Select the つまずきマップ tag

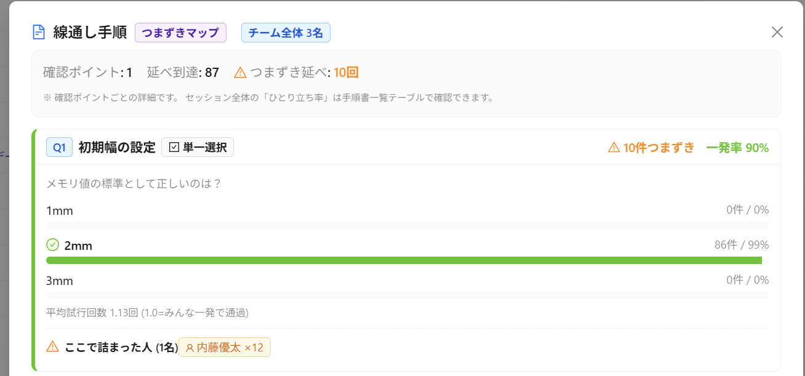(180, 33)
